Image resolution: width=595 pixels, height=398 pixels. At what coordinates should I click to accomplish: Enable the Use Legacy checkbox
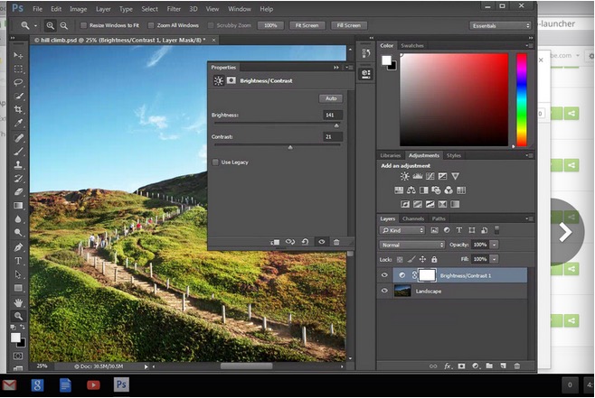215,162
